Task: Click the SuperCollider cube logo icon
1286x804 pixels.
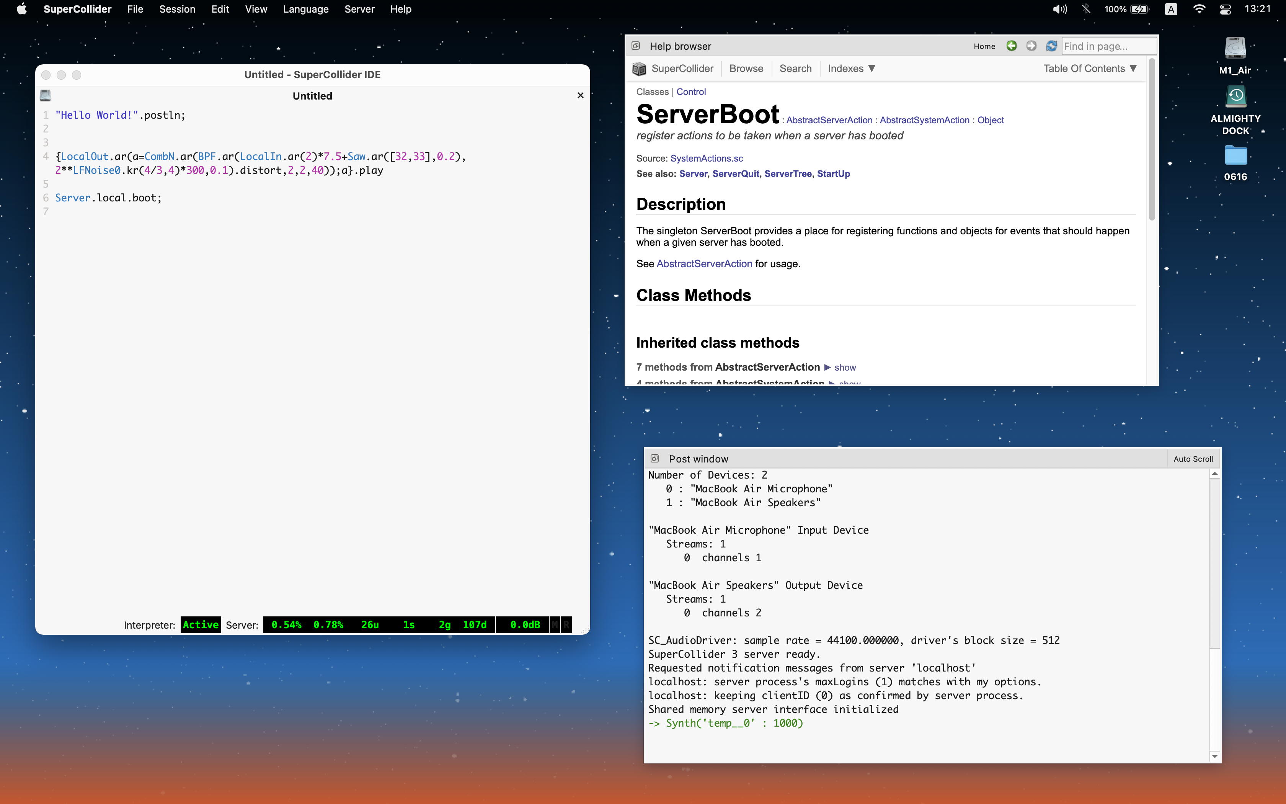Action: tap(639, 69)
